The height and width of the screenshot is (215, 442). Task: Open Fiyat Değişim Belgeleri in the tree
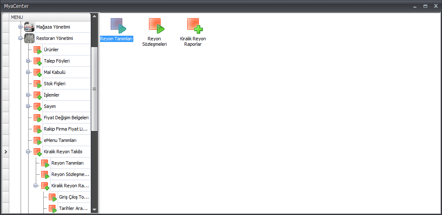tap(66, 118)
